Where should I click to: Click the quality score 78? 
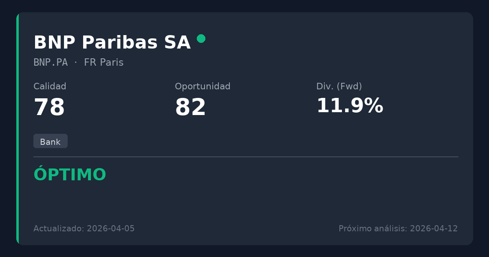pos(49,108)
